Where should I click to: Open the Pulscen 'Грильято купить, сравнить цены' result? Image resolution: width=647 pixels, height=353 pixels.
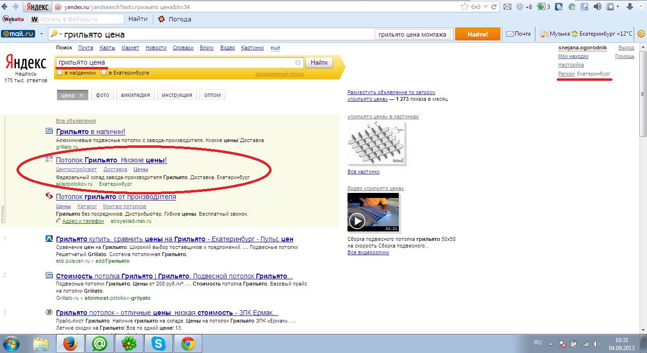175,239
